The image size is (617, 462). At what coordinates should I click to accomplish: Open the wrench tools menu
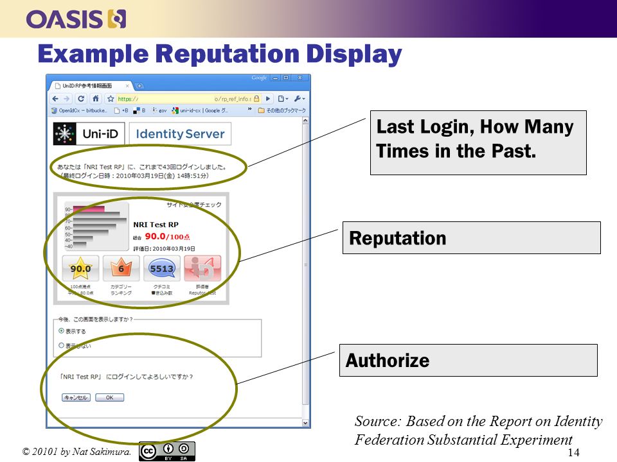coord(300,99)
